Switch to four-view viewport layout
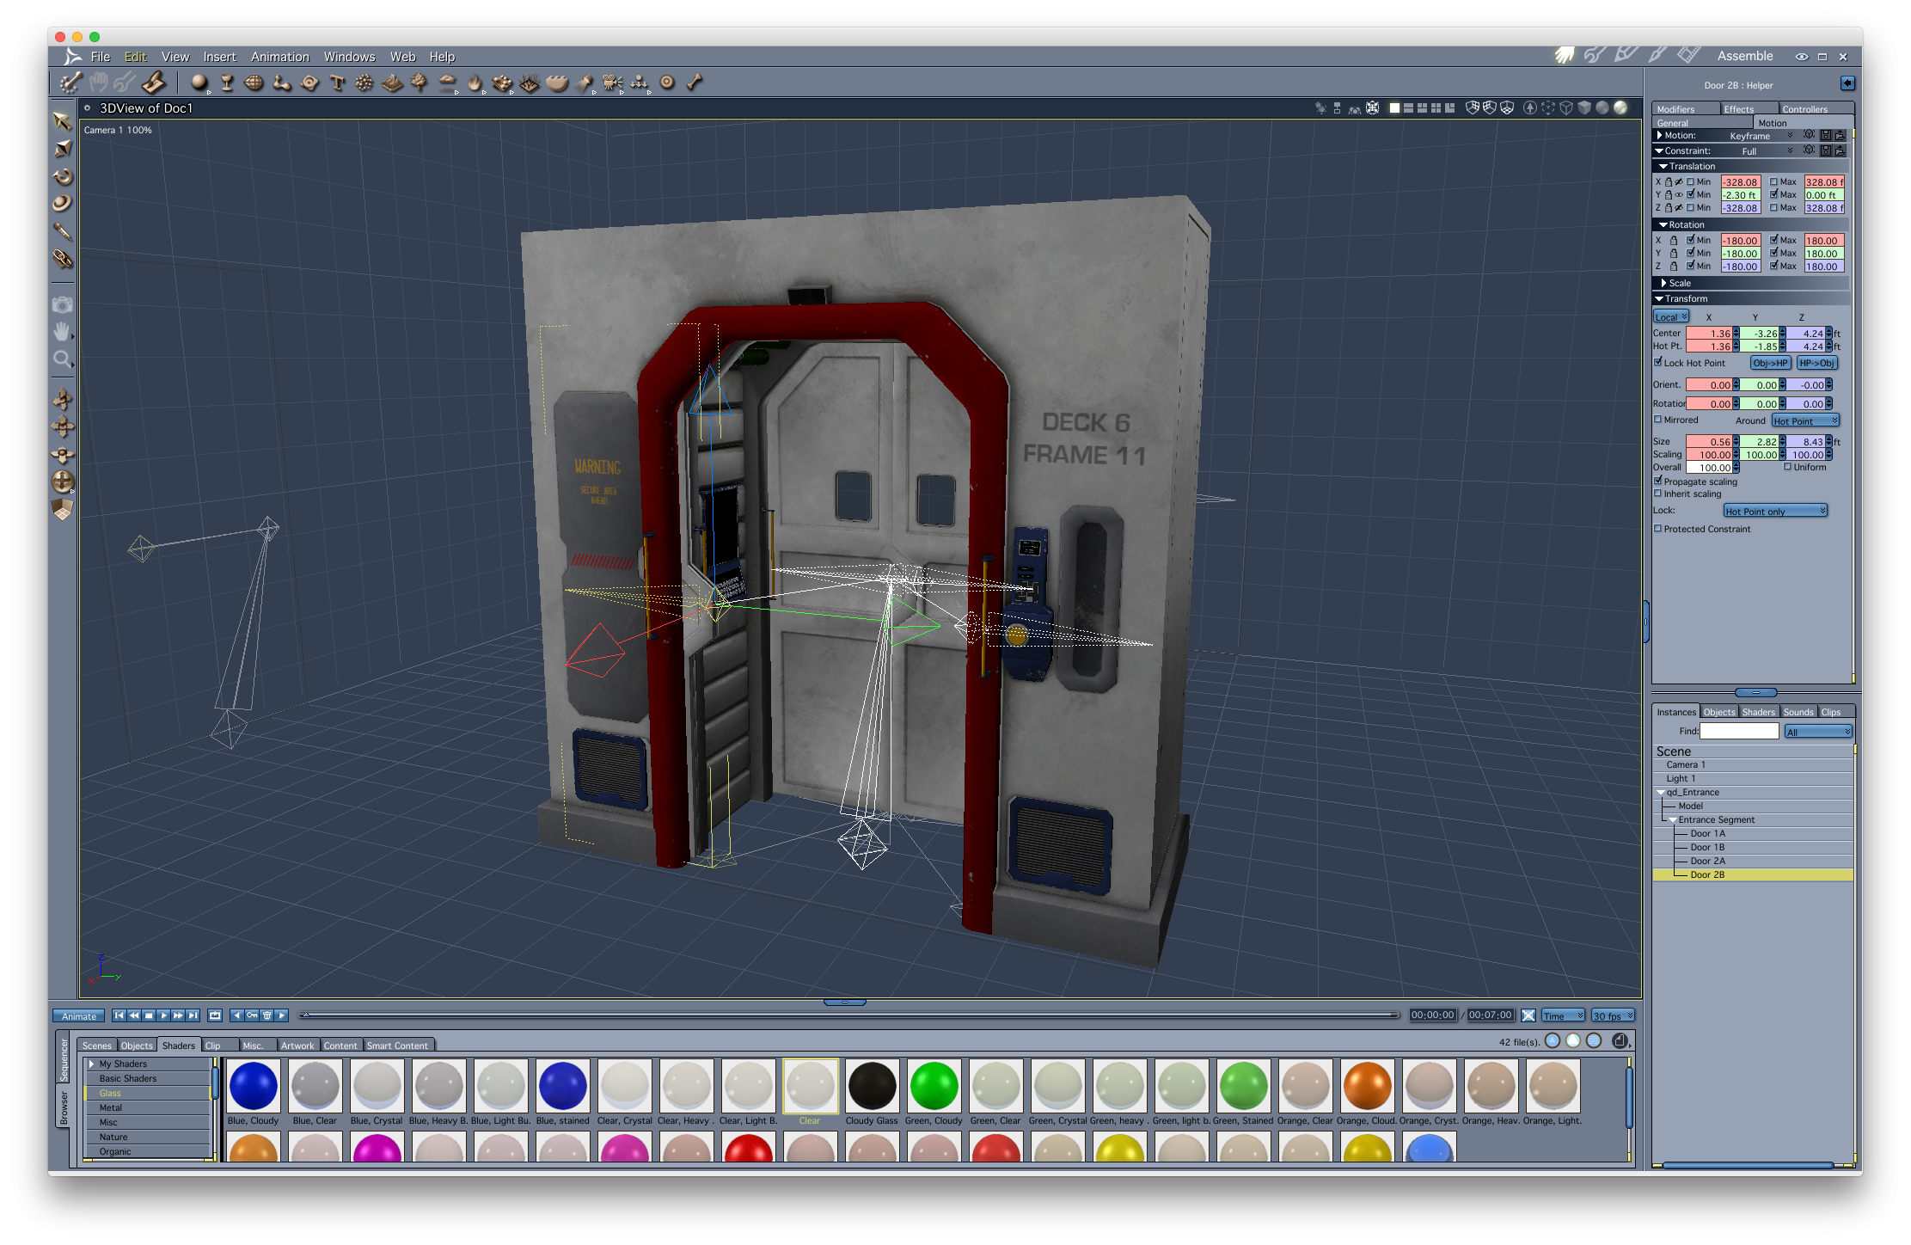 (1436, 108)
